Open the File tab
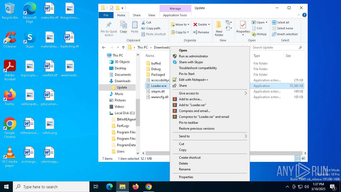This screenshot has height=192, width=341. click(106, 15)
